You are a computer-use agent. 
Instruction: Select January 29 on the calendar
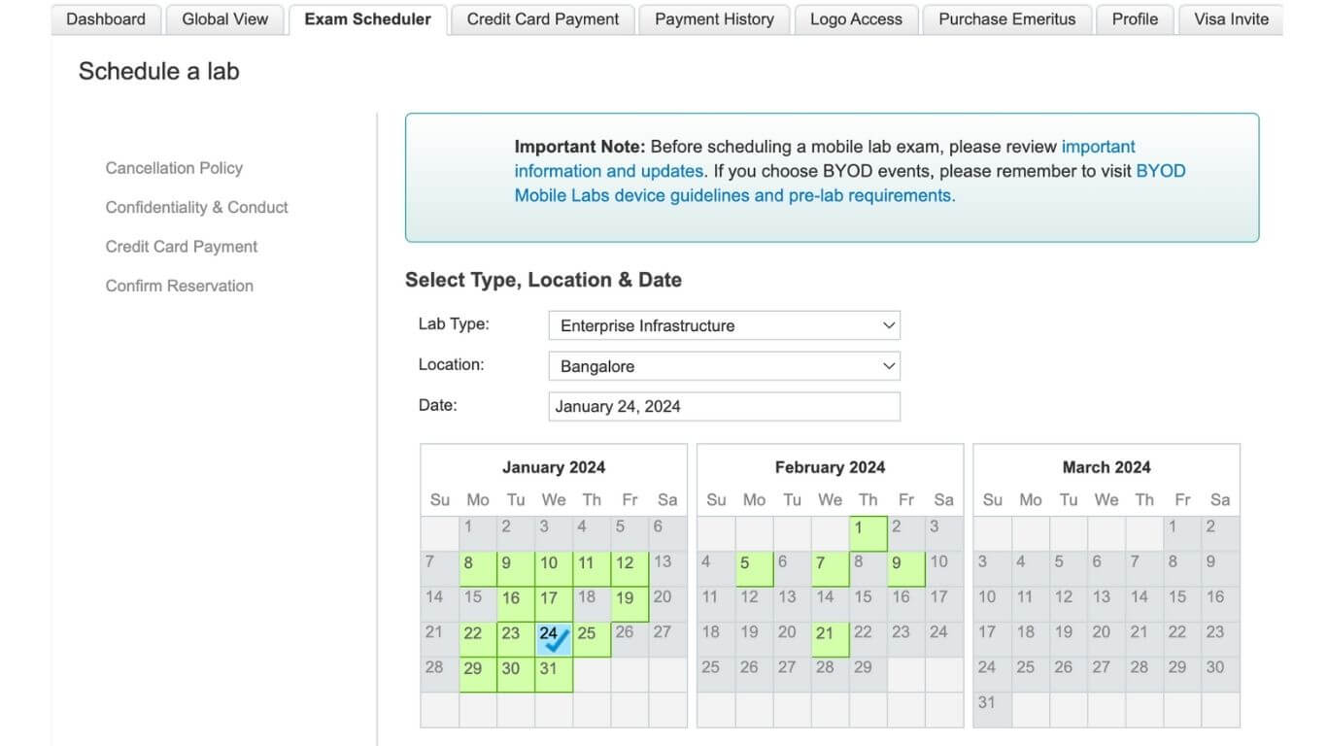pos(474,667)
